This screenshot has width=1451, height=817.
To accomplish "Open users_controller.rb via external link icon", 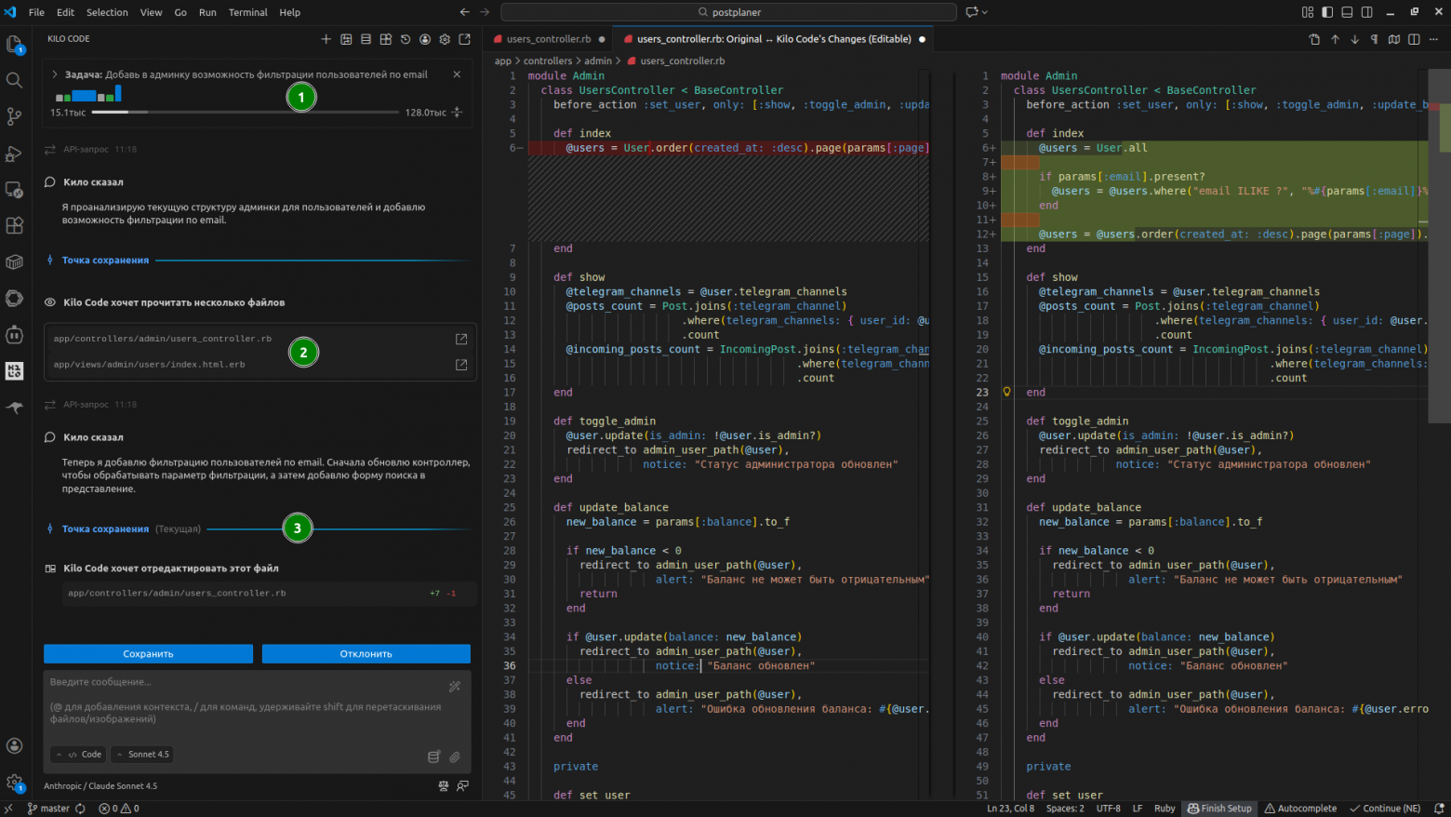I will coord(461,340).
